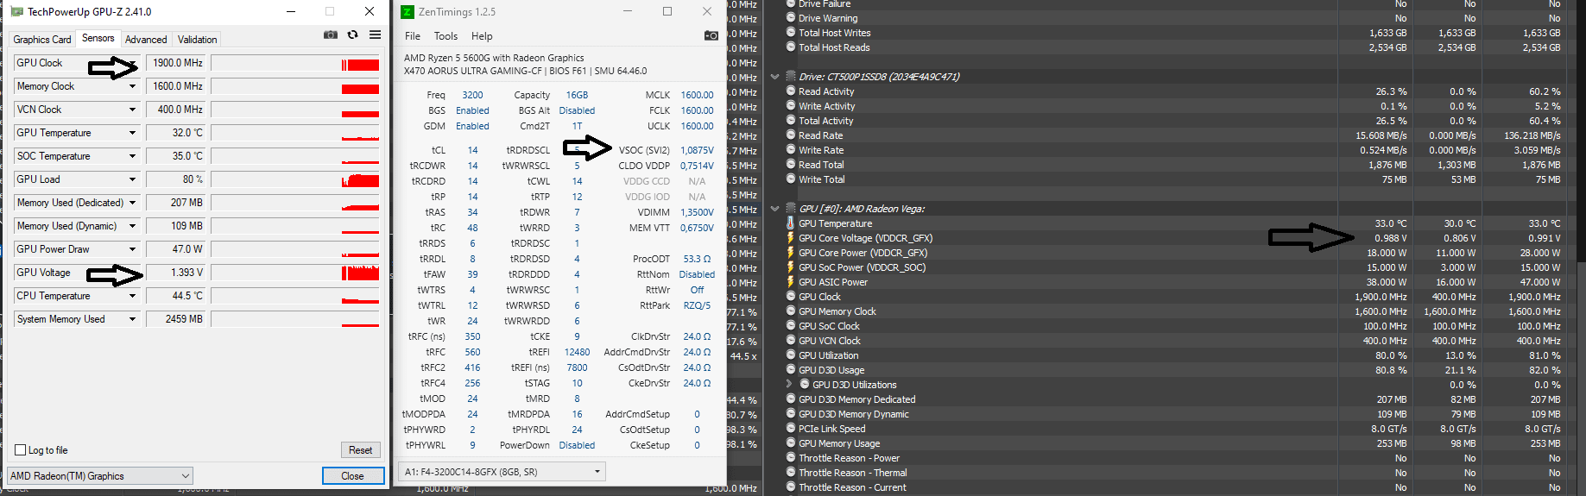
Task: Click the drive icon beside Drive: CT500P1SSD8
Action: point(790,77)
